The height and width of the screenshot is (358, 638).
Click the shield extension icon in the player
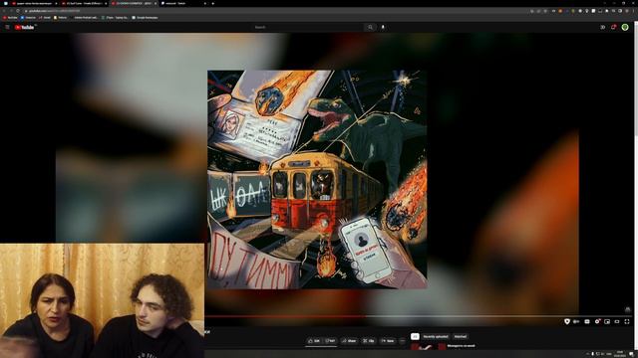567,321
